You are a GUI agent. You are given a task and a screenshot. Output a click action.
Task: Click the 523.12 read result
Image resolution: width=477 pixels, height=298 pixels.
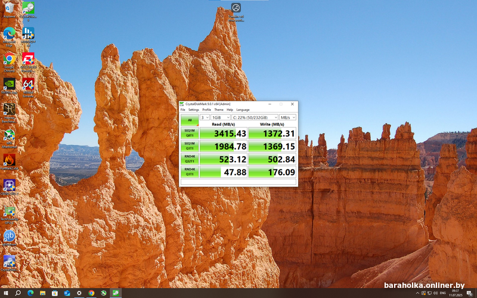pyautogui.click(x=223, y=159)
